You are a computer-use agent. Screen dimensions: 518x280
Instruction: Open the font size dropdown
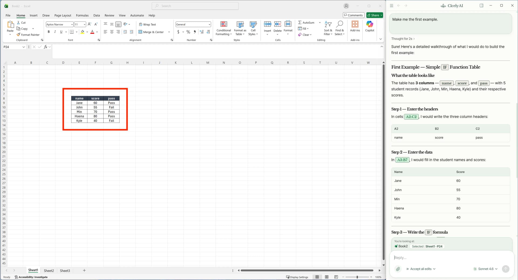[85, 24]
